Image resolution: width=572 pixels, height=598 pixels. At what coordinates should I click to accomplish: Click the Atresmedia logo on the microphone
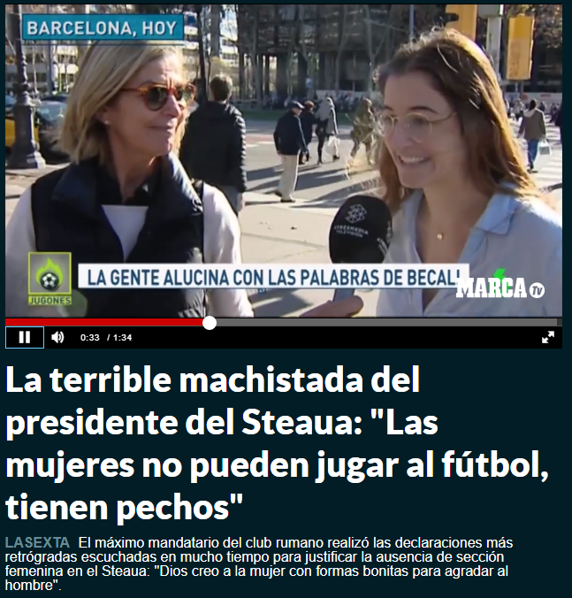(356, 215)
